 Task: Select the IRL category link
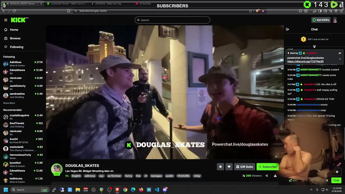(67, 176)
